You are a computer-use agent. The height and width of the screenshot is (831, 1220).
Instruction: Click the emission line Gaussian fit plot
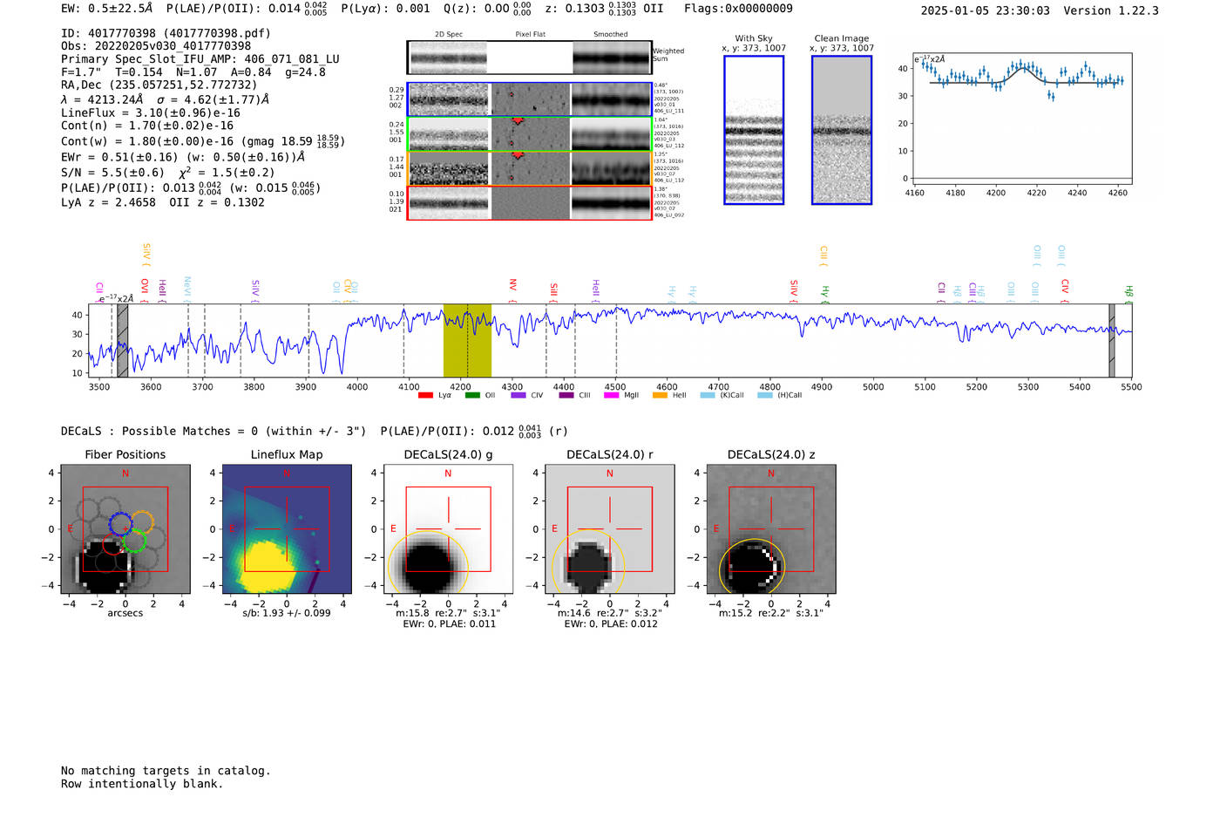tap(1021, 118)
